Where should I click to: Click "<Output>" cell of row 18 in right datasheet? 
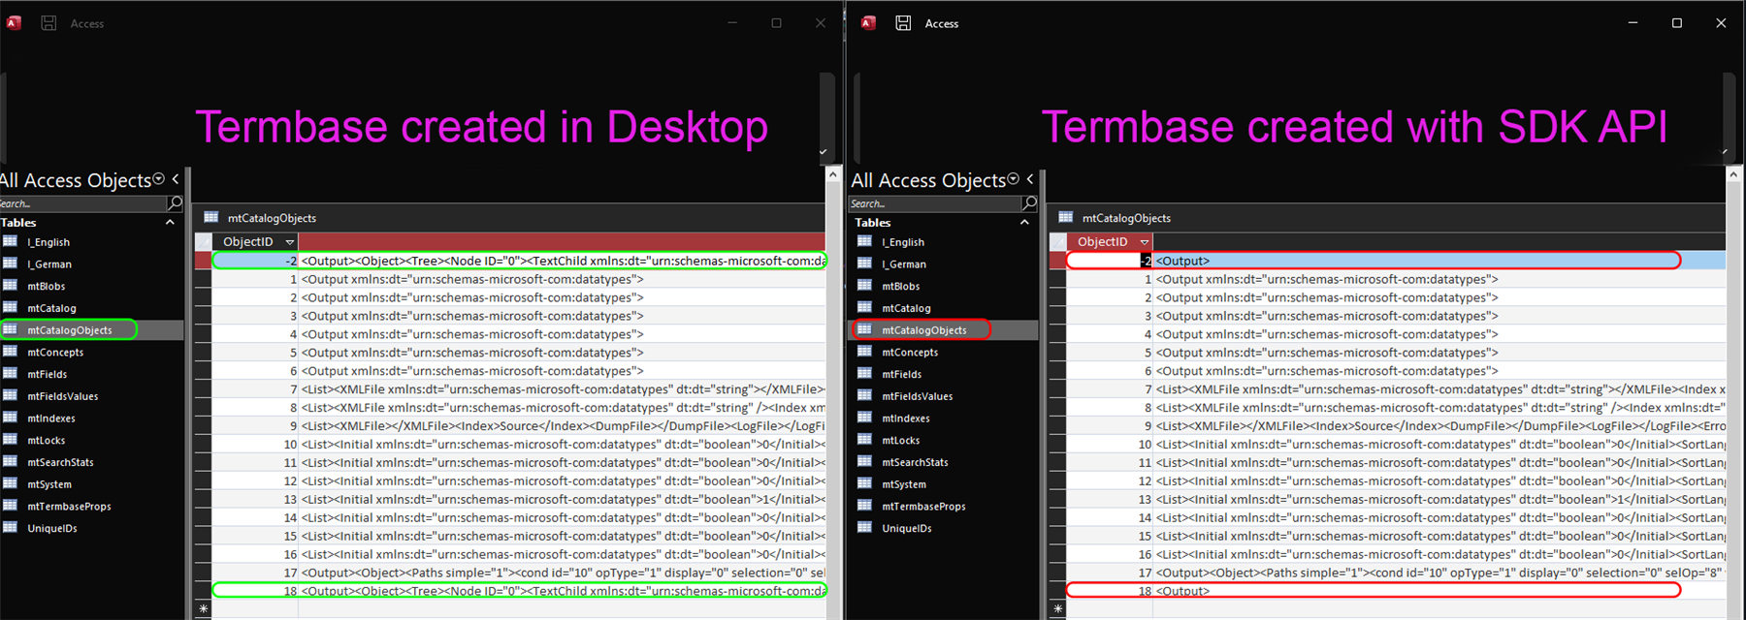[x=1439, y=591]
